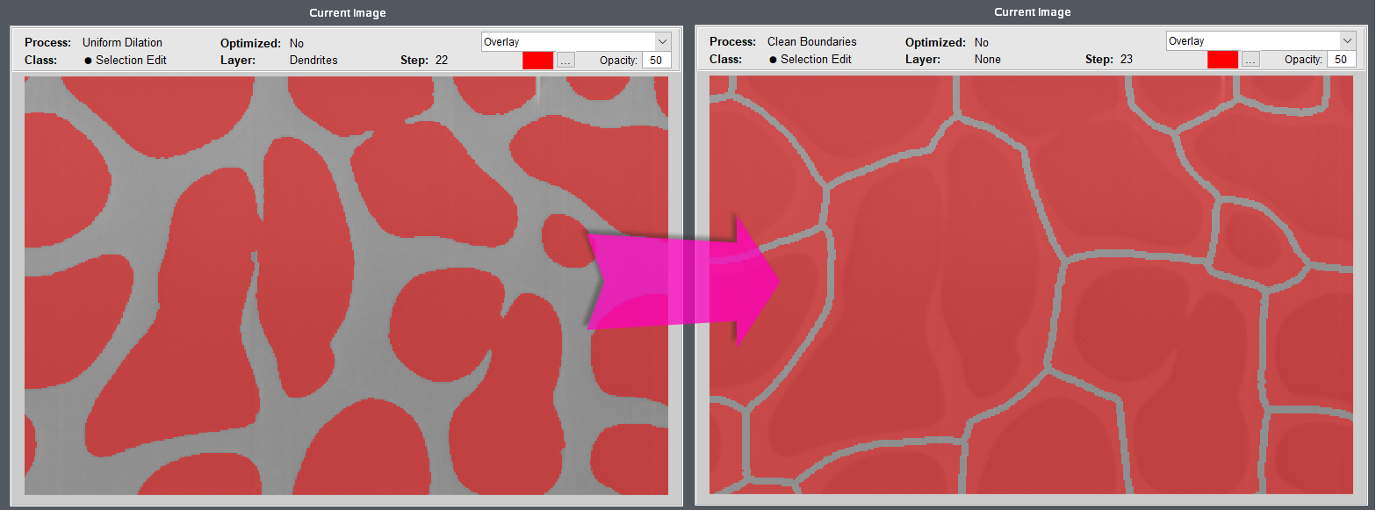Click the Step 23 value
1376x510 pixels.
pyautogui.click(x=1127, y=59)
